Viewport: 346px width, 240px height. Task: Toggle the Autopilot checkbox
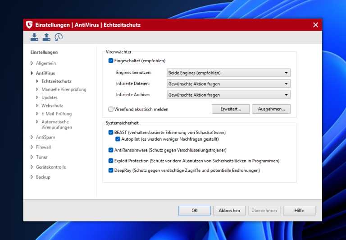118,139
